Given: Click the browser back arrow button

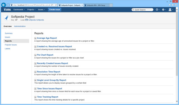Looking at the screenshot, I should 4,5.
